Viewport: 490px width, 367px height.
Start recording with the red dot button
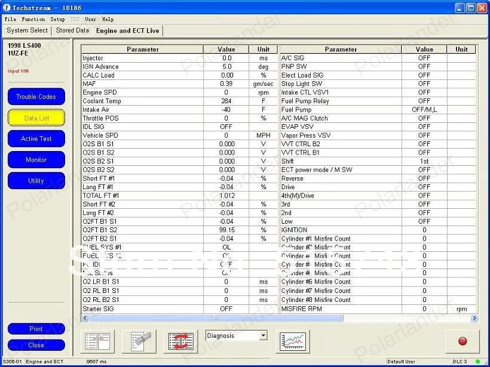tap(463, 341)
